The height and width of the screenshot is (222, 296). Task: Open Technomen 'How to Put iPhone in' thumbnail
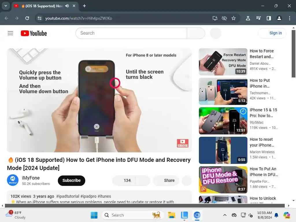click(223, 91)
